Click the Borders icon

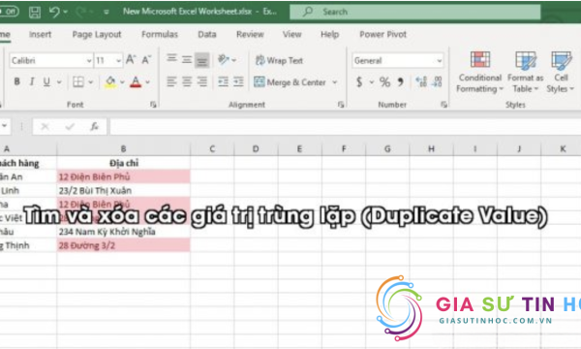click(x=78, y=82)
